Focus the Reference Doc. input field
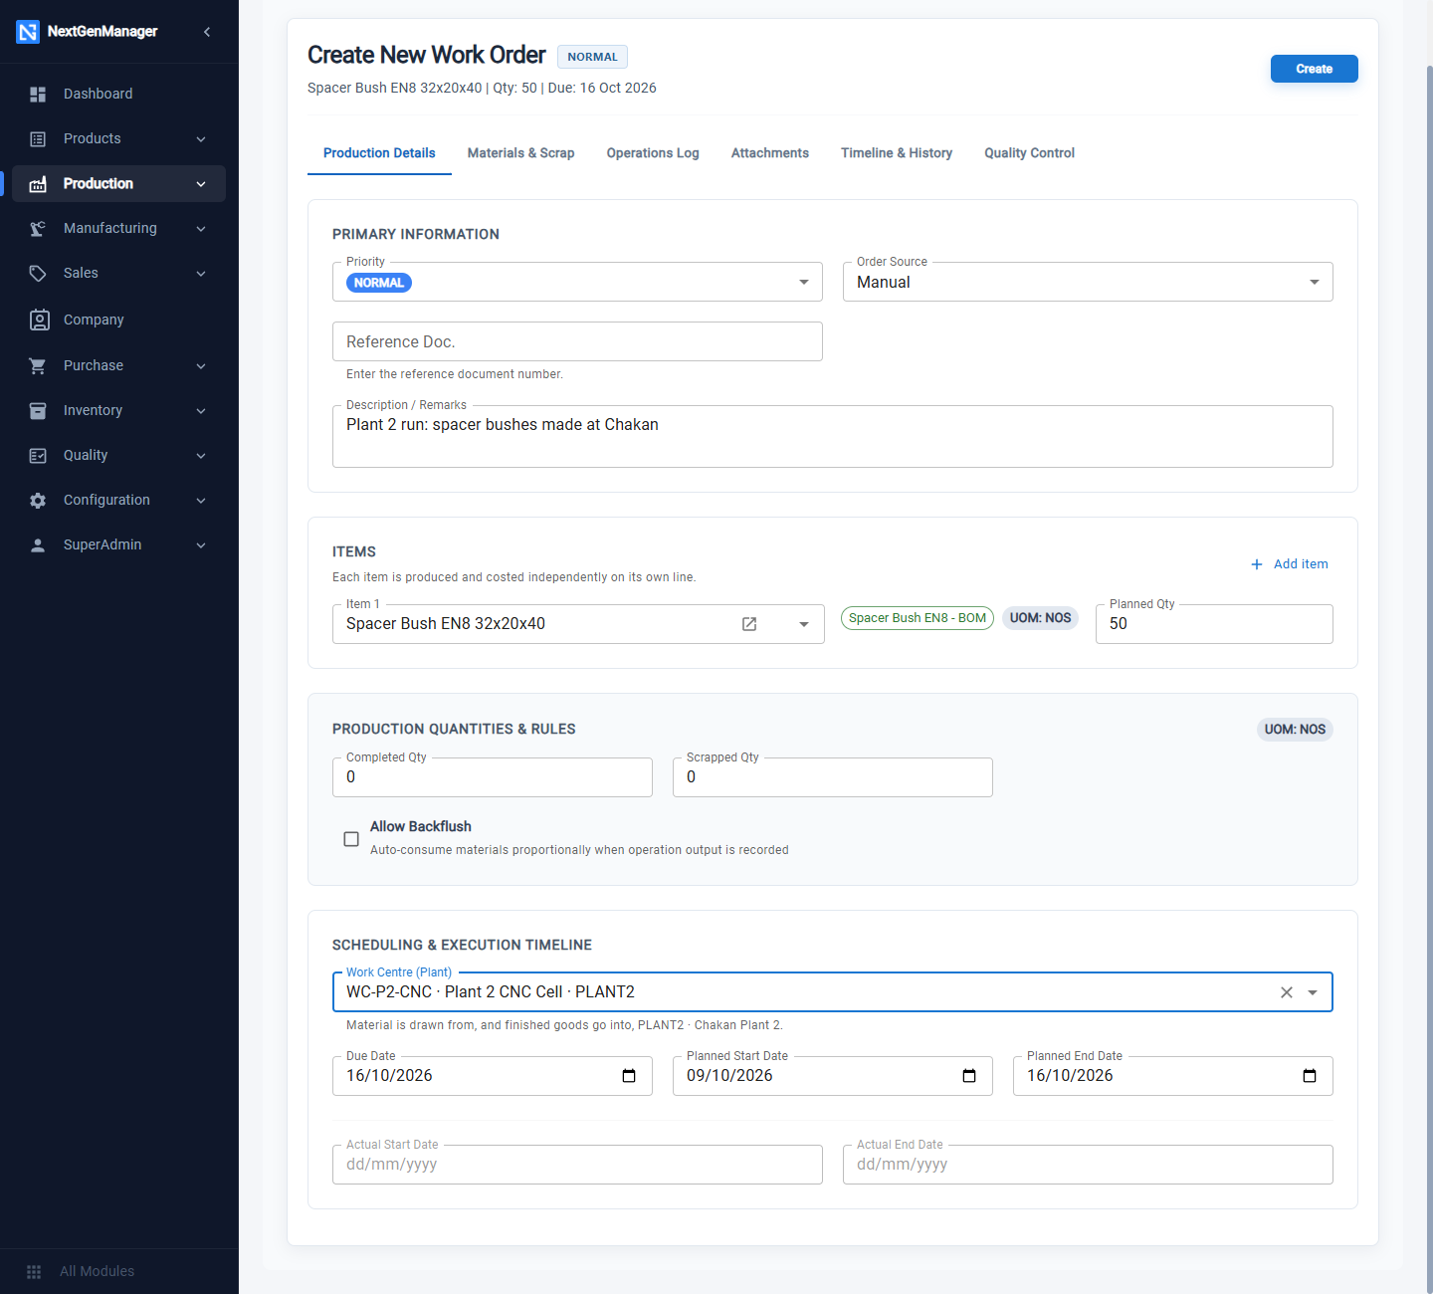The image size is (1433, 1294). [x=577, y=341]
